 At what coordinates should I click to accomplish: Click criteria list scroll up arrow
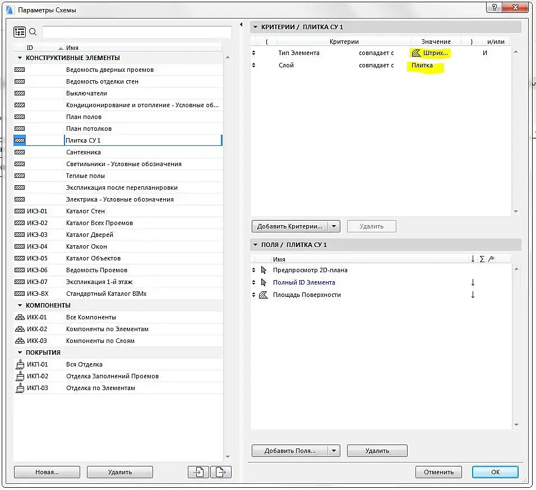coord(516,52)
